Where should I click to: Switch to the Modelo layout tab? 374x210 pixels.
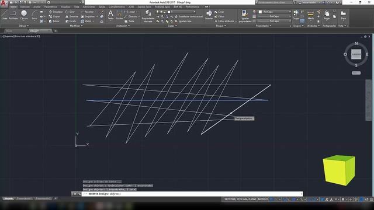coord(9,198)
